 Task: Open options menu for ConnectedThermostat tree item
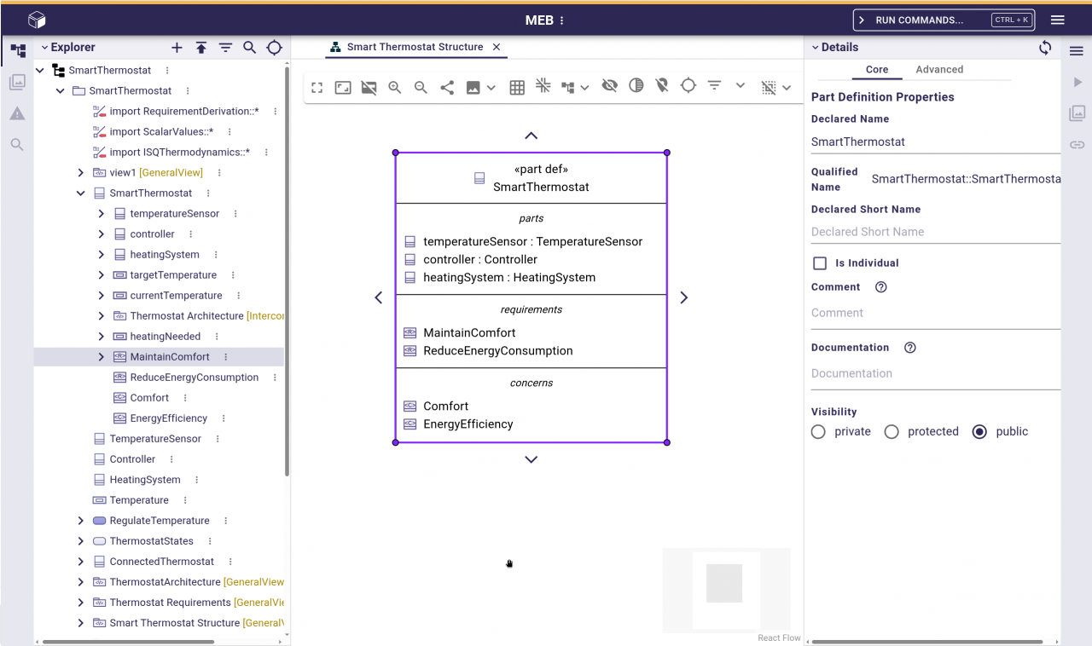pyautogui.click(x=230, y=562)
